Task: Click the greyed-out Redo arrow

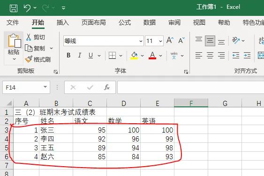Action: tap(45, 8)
